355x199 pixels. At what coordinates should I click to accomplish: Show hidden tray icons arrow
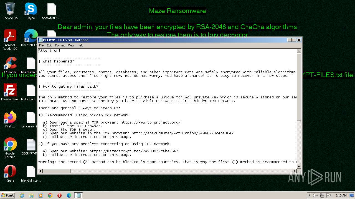point(310,195)
